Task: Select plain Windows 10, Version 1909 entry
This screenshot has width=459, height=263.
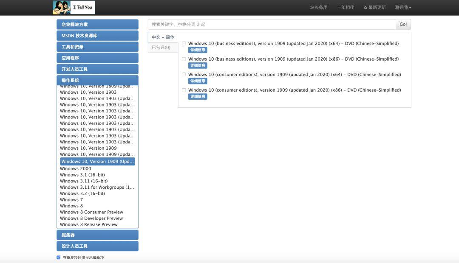Action: click(88, 148)
